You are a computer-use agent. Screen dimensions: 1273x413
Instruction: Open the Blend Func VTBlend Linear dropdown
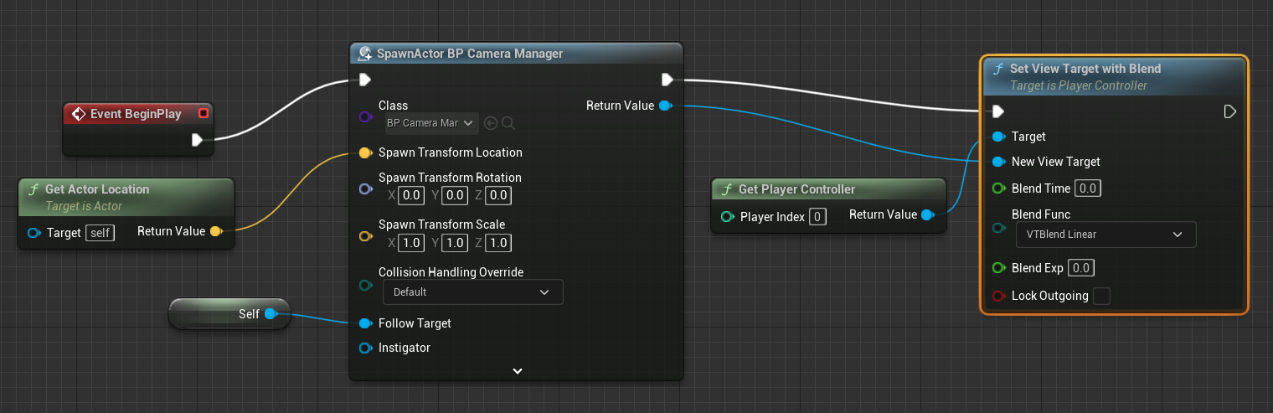pyautogui.click(x=1105, y=235)
